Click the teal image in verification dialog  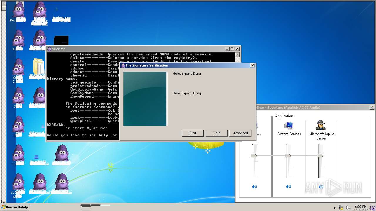[145, 99]
